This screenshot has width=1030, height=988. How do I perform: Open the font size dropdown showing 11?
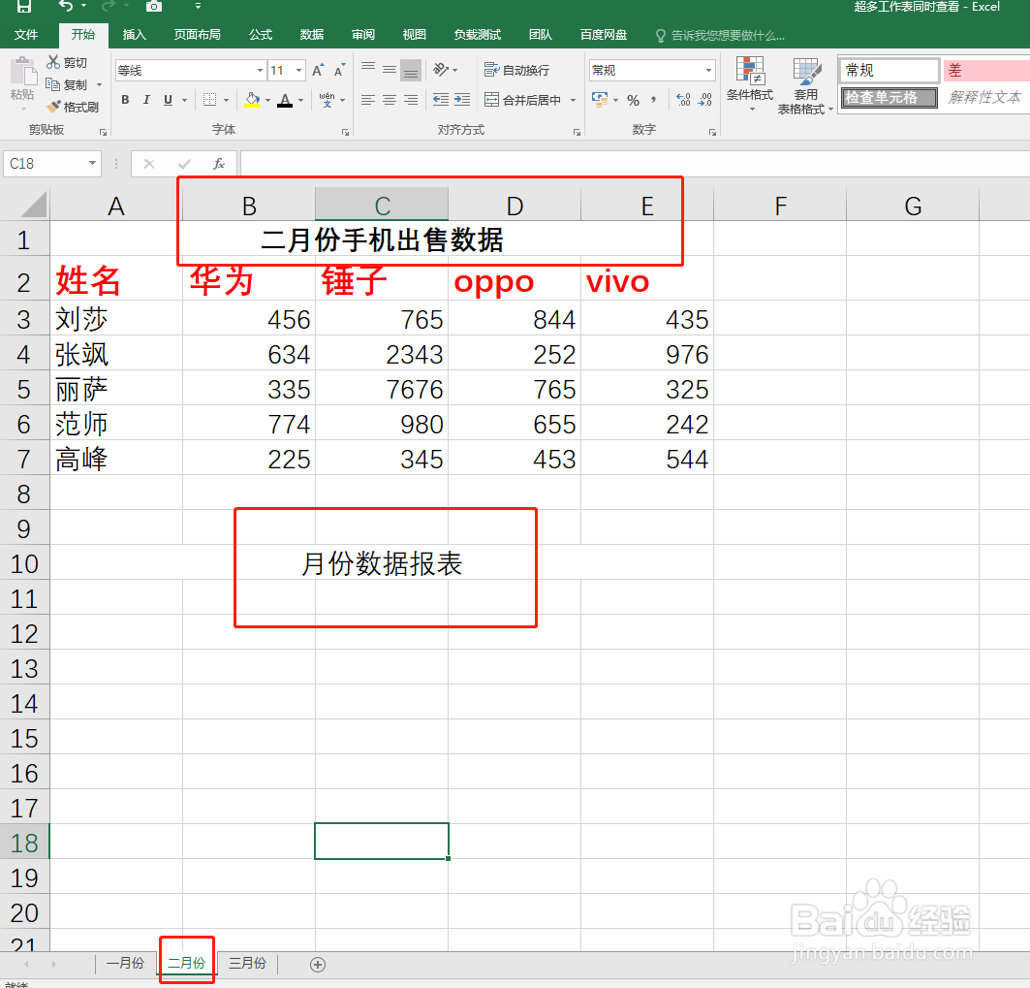[299, 71]
